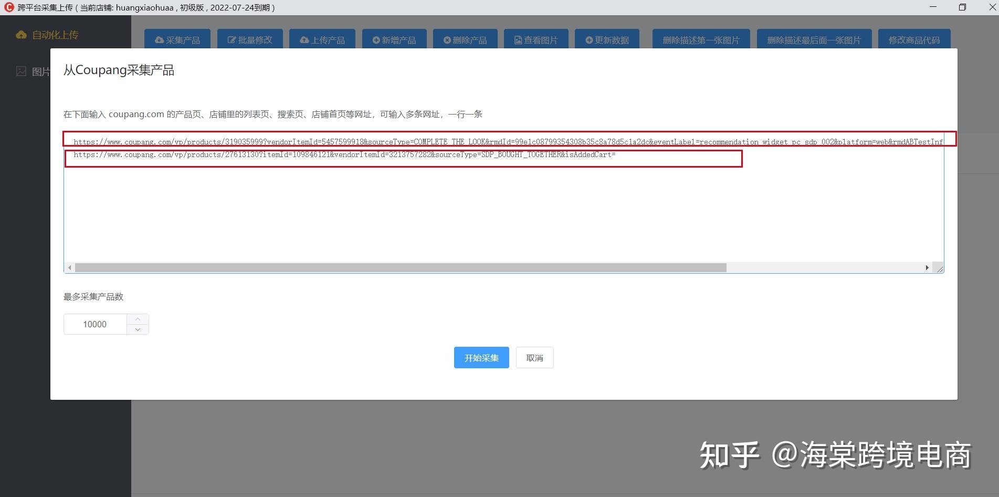Click the 从Coupang采集产品 dialog title
Screen dimensions: 999x497
point(119,70)
